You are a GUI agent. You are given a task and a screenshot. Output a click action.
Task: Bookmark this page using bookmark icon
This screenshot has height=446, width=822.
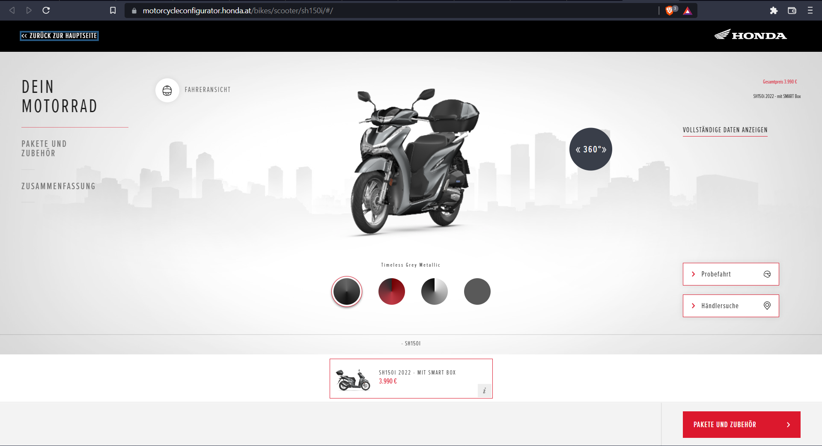[113, 10]
